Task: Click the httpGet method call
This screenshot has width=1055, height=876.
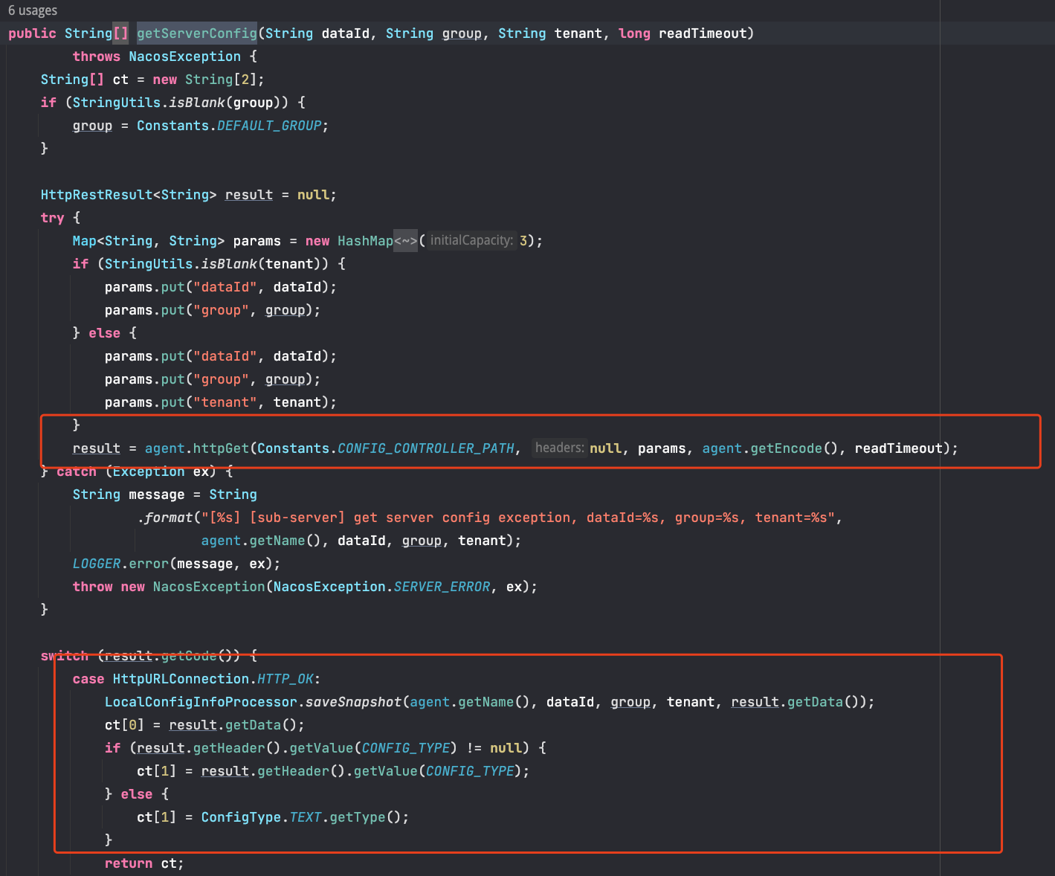Action: click(x=221, y=448)
